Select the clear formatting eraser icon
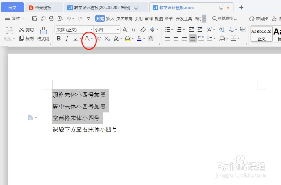This screenshot has width=281, height=185. pyautogui.click(x=143, y=29)
